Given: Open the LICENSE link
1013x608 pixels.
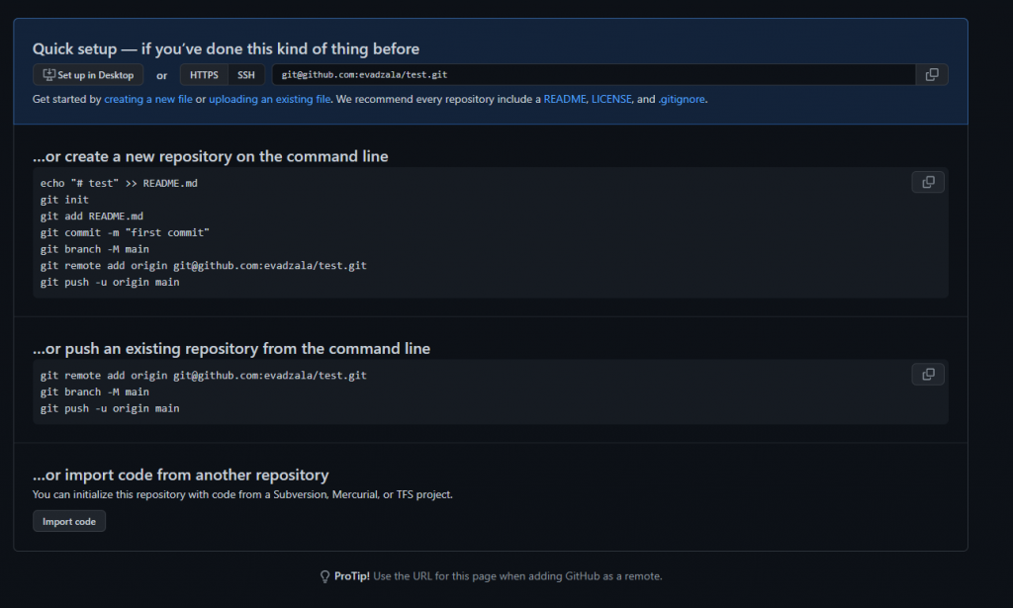Looking at the screenshot, I should pyautogui.click(x=611, y=100).
